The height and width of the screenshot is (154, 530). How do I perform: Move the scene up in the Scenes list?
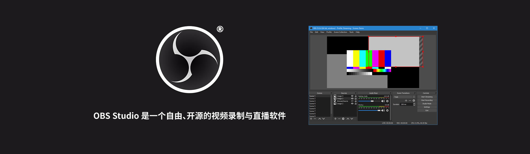tap(320, 119)
